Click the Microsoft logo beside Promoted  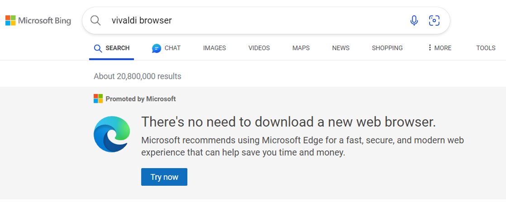pyautogui.click(x=98, y=98)
